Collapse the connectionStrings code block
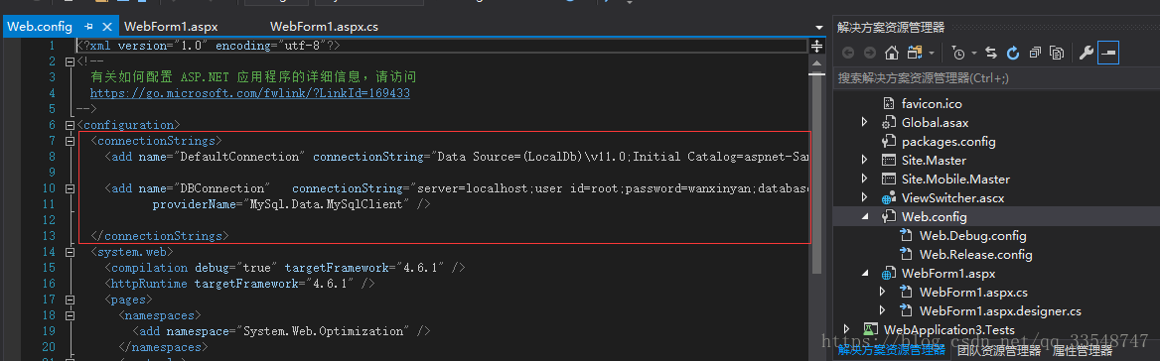Viewport: 1160px width, 361px height. coord(70,140)
